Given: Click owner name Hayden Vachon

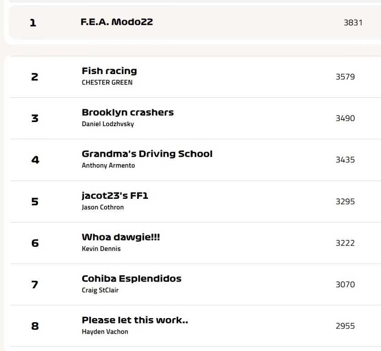Looking at the screenshot, I should (x=105, y=332).
